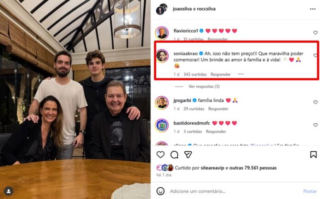Open bastidoresdmofc's profile avatar
This screenshot has width=320, height=199.
tap(161, 125)
